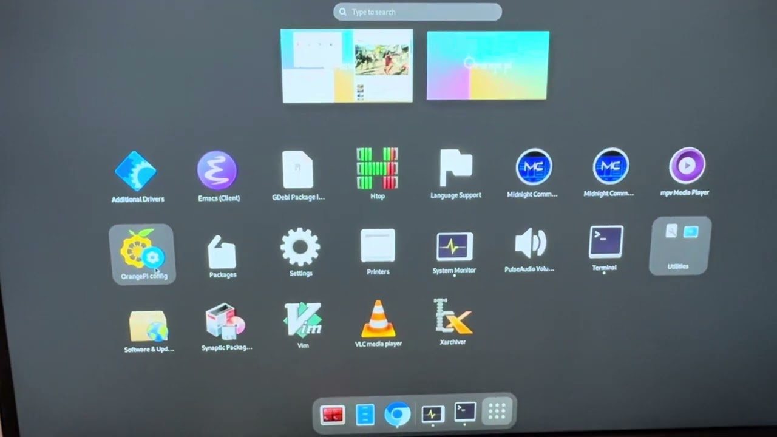Switch to System Monitor in the dock
Image resolution: width=777 pixels, height=437 pixels.
click(432, 414)
